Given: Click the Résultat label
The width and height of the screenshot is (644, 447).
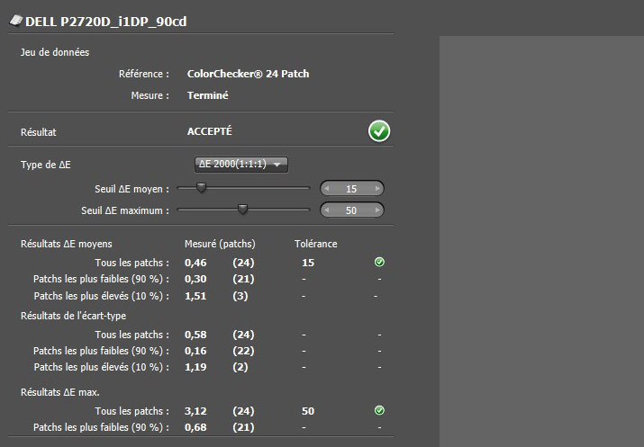Looking at the screenshot, I should tap(39, 132).
